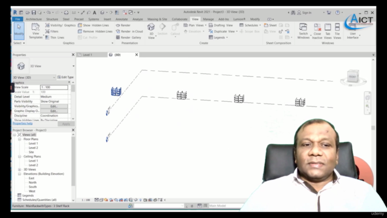Collapse the Floor Plans node

19,139
